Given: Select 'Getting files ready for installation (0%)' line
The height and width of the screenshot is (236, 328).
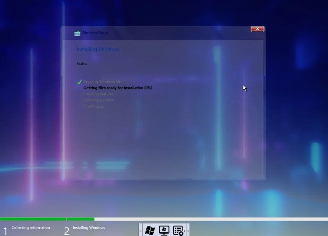Looking at the screenshot, I should click(x=117, y=88).
